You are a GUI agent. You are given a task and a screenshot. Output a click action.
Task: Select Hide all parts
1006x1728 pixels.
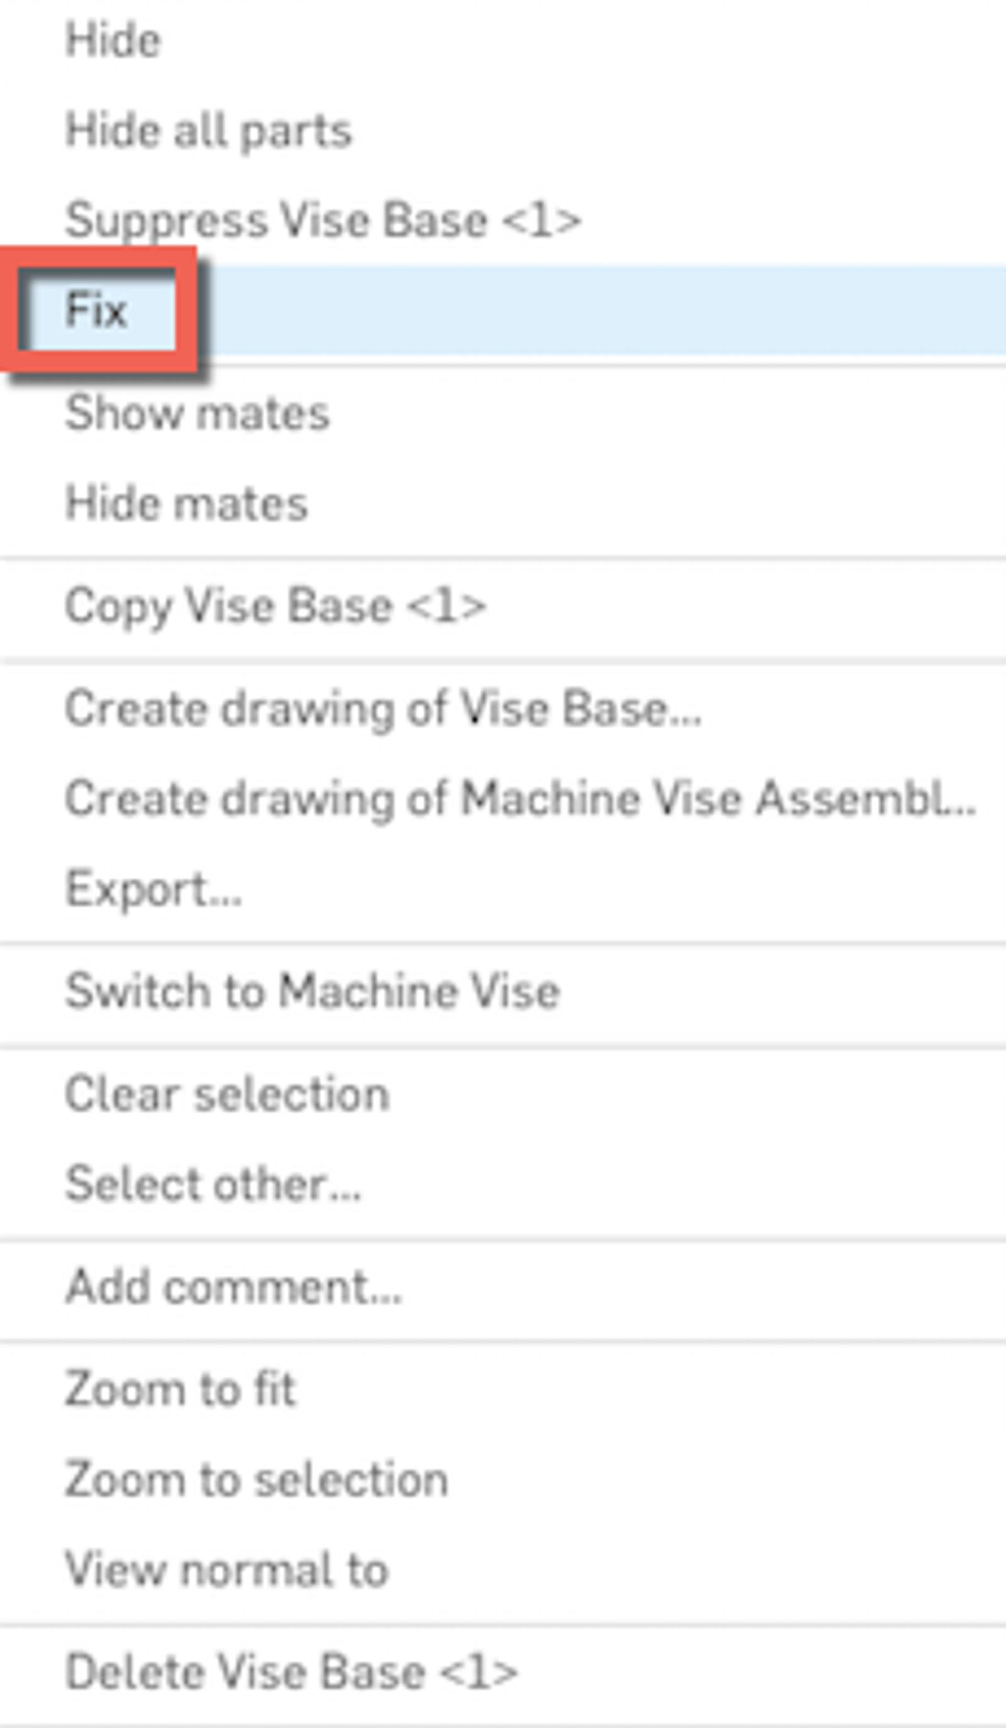pos(209,130)
